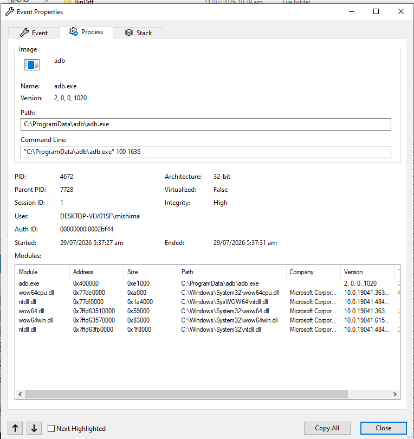
Task: Select ntdll.dll row at address 0x7ffd63fb0000
Action: click(x=208, y=330)
